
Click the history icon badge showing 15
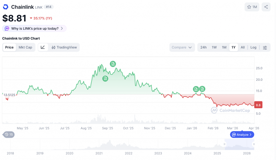8,134
